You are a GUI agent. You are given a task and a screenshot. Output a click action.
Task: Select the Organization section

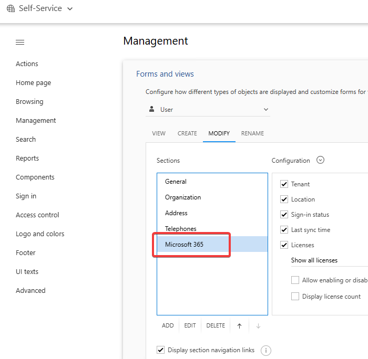click(x=212, y=197)
